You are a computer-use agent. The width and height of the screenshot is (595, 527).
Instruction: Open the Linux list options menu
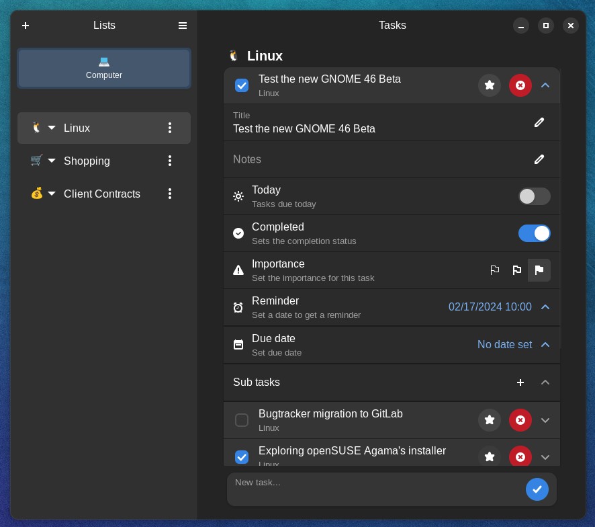tap(170, 128)
